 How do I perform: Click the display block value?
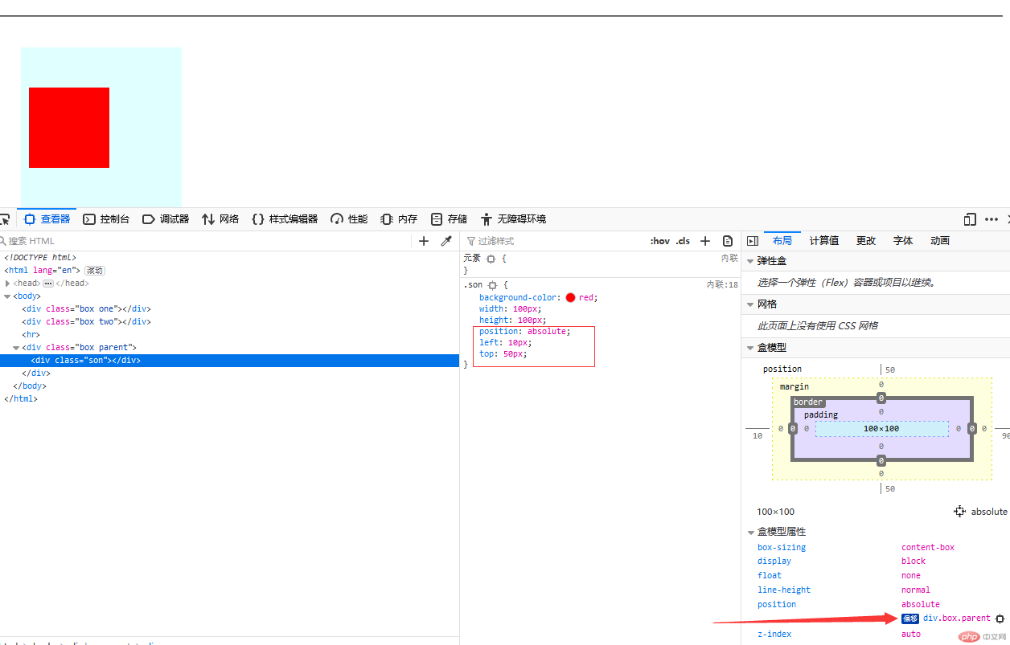click(x=914, y=561)
